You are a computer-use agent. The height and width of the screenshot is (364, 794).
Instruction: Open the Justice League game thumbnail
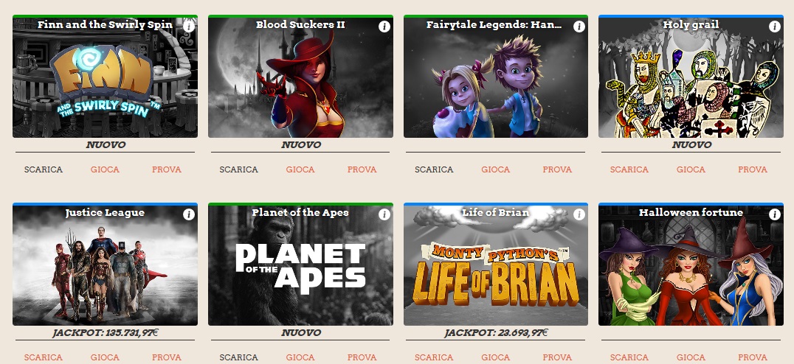(106, 265)
